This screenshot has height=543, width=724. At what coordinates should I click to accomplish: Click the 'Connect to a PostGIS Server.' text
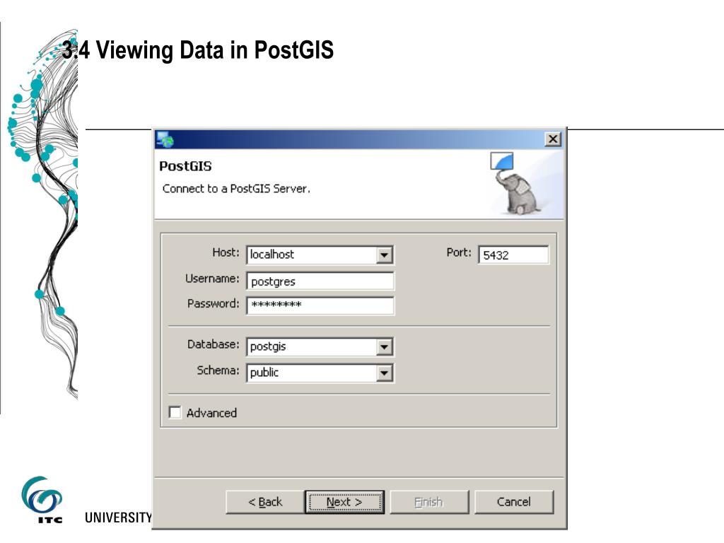click(x=236, y=188)
